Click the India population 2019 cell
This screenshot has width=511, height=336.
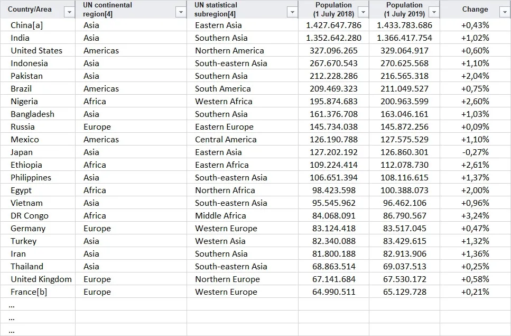(404, 38)
